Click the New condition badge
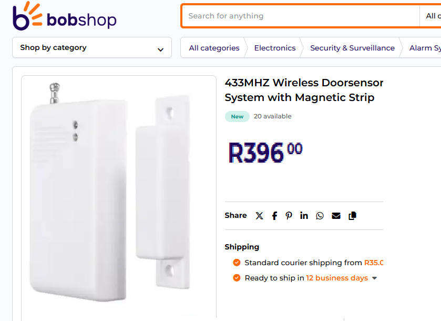The height and width of the screenshot is (321, 441). point(237,116)
